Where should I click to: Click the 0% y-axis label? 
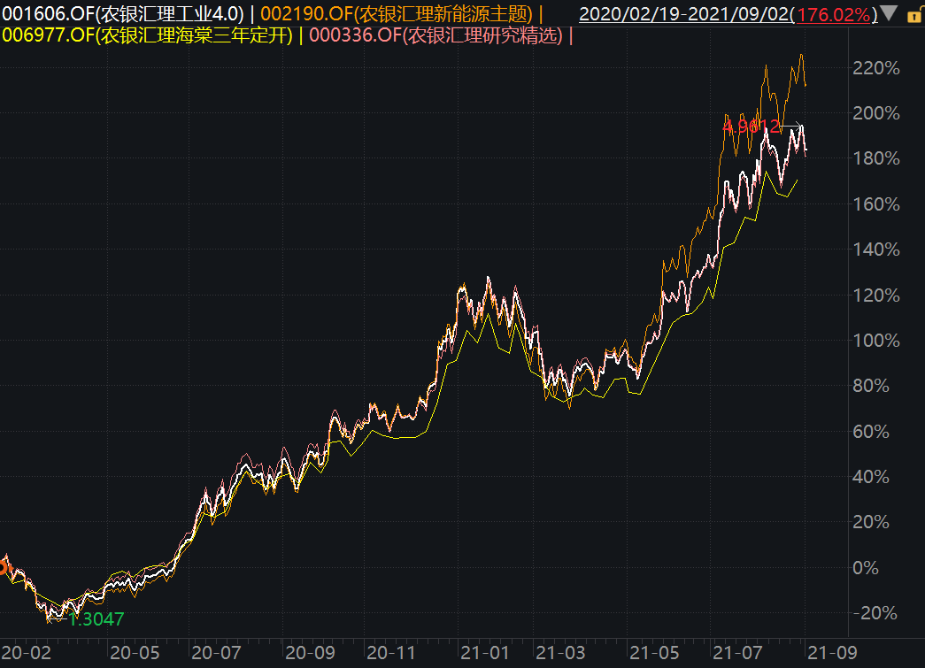866,568
